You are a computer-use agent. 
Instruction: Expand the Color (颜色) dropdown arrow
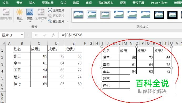coord(30,22)
